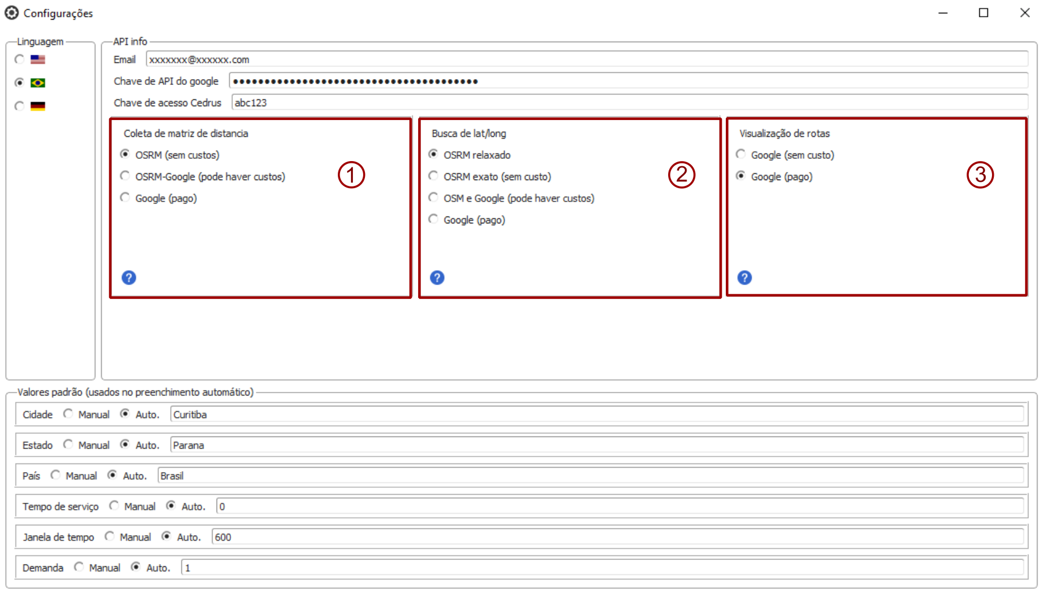
Task: Click the Configurações gear icon in title bar
Action: click(x=12, y=13)
